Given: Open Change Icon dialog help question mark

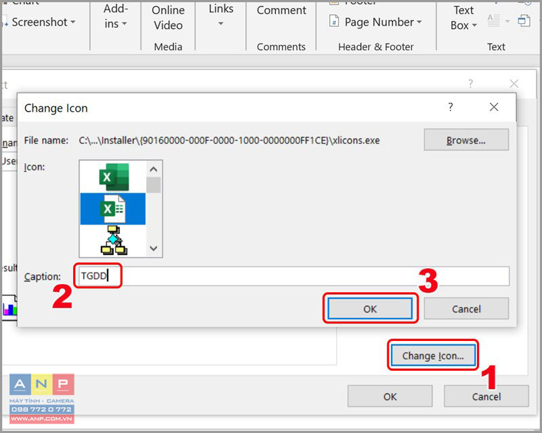Looking at the screenshot, I should pyautogui.click(x=451, y=107).
